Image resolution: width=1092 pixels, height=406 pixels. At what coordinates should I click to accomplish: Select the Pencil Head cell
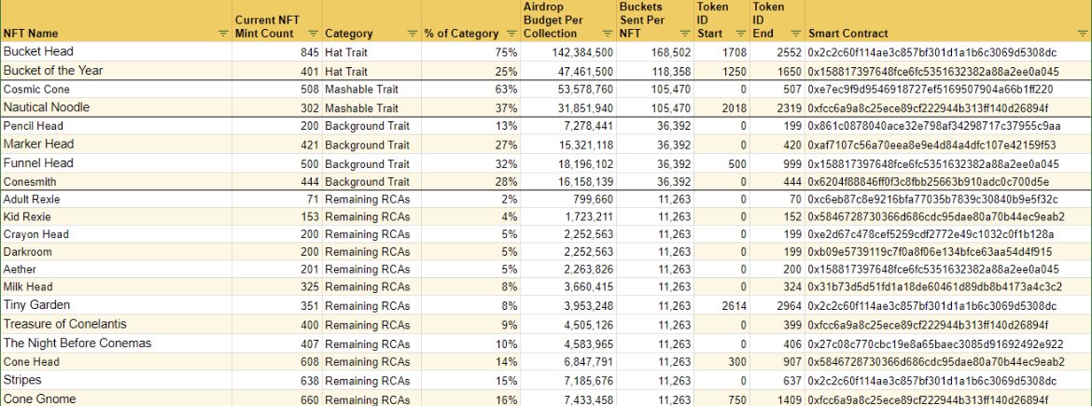[x=117, y=126]
